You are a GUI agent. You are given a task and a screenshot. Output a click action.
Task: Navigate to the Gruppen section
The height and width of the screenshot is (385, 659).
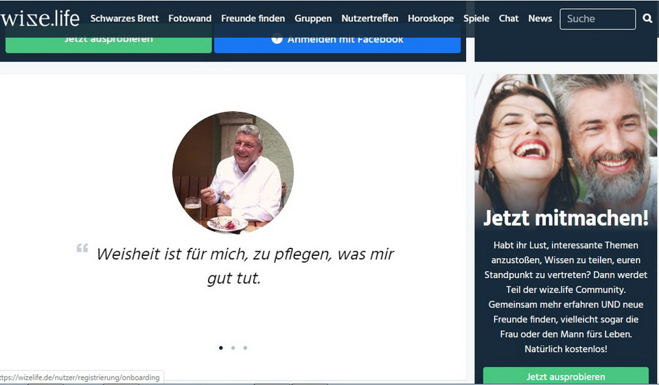coord(313,19)
